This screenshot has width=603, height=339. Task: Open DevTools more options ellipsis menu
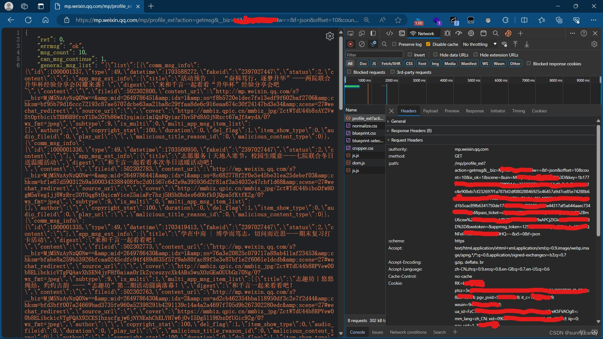(573, 33)
